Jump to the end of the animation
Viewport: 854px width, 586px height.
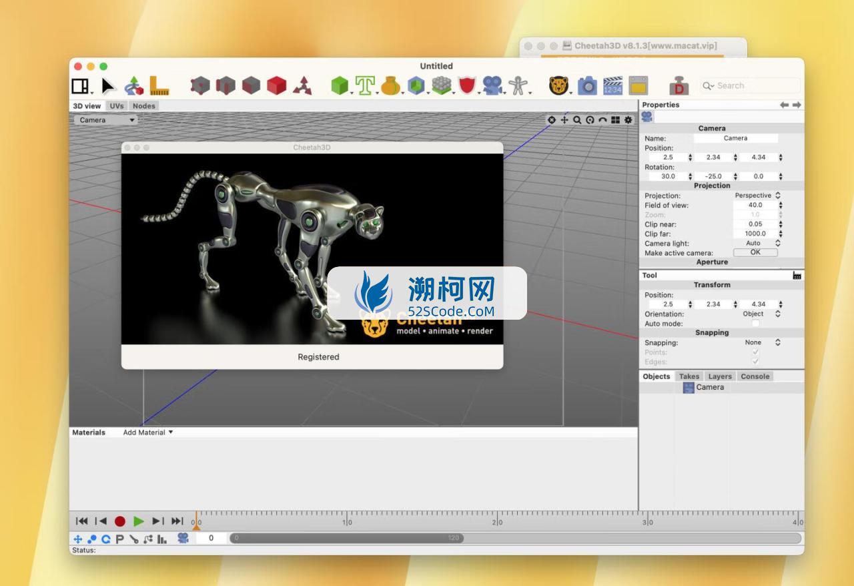point(177,521)
